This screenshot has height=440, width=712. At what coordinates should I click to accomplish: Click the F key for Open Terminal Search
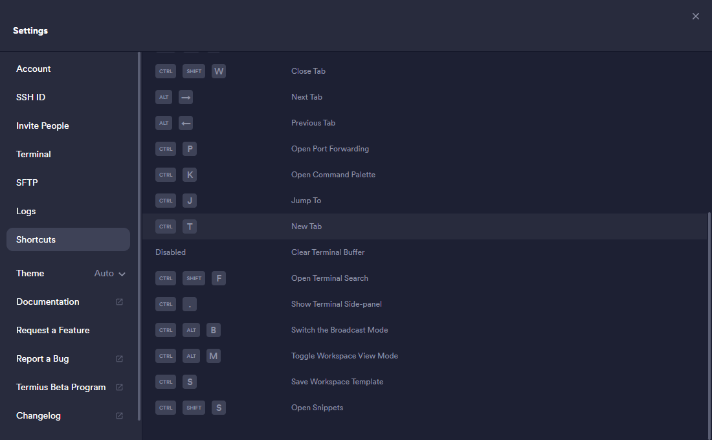(x=219, y=278)
